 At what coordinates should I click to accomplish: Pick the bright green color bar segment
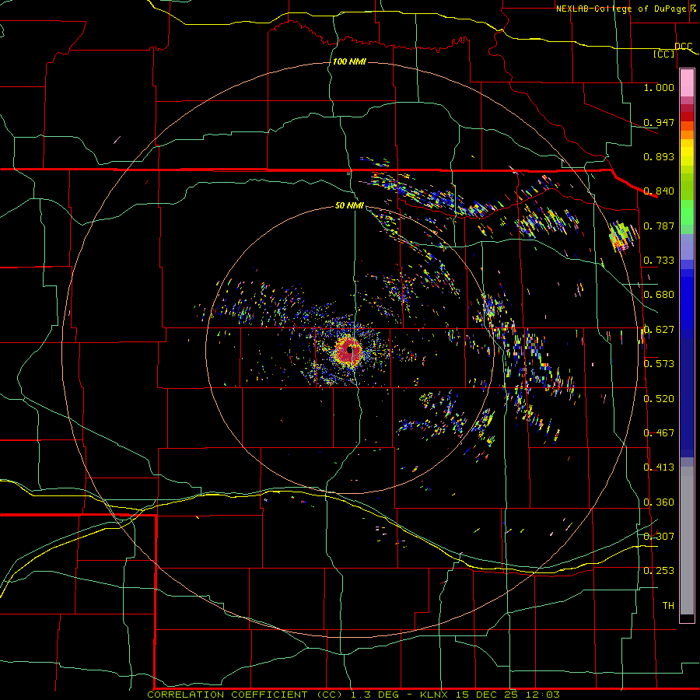(687, 212)
